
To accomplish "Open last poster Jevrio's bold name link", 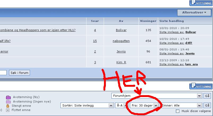I will click(x=190, y=54).
